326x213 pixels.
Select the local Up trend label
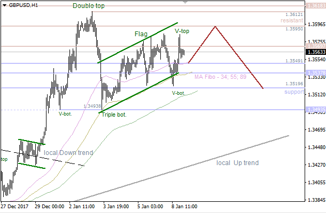point(237,162)
